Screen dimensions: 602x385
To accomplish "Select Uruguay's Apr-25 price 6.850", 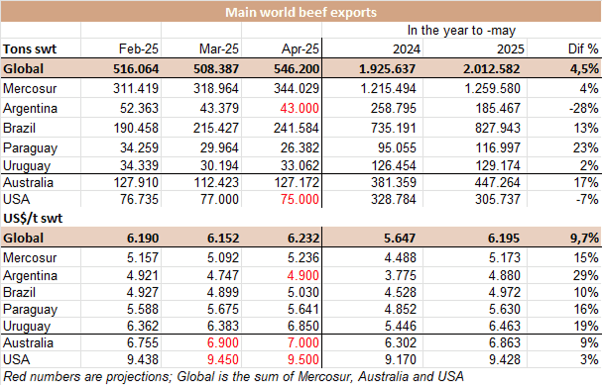I will click(302, 326).
